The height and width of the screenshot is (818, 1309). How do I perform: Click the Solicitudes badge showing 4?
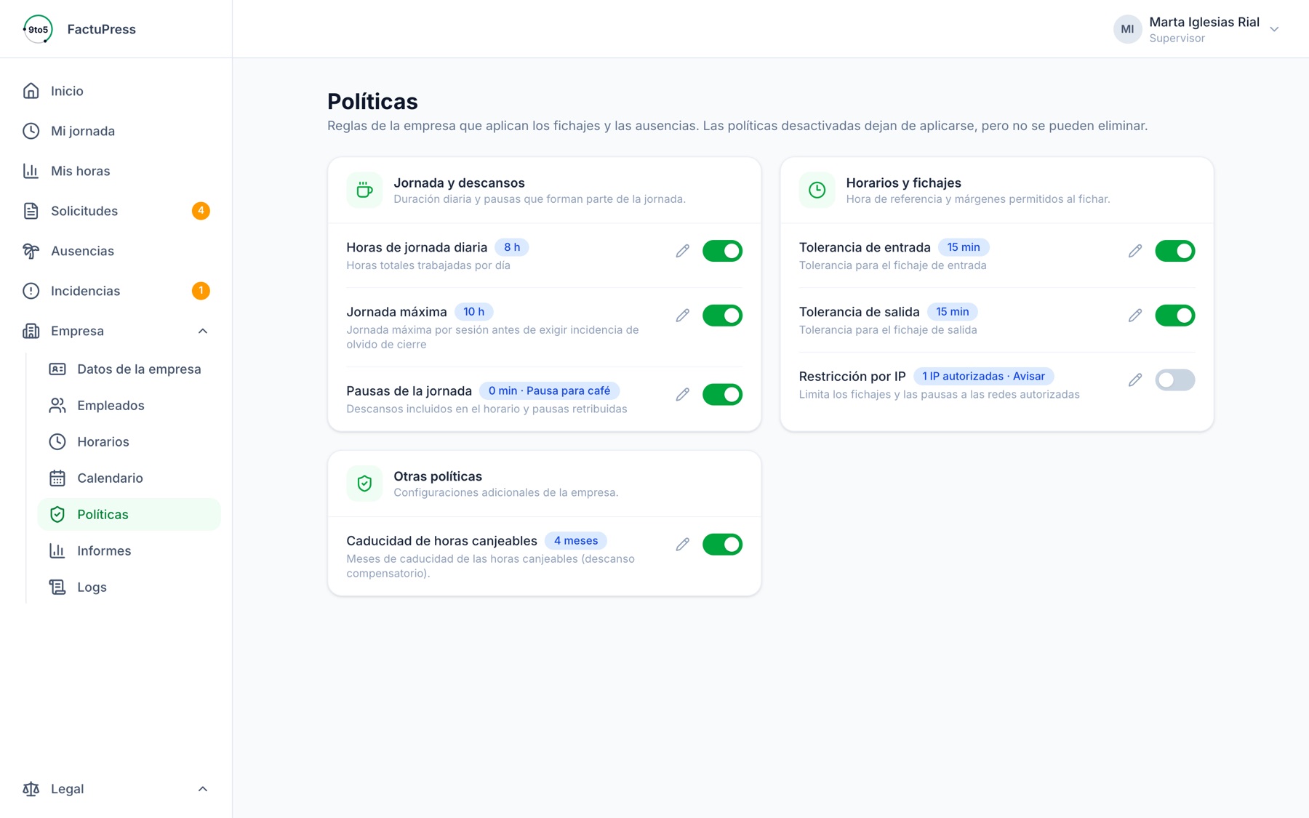click(x=201, y=211)
